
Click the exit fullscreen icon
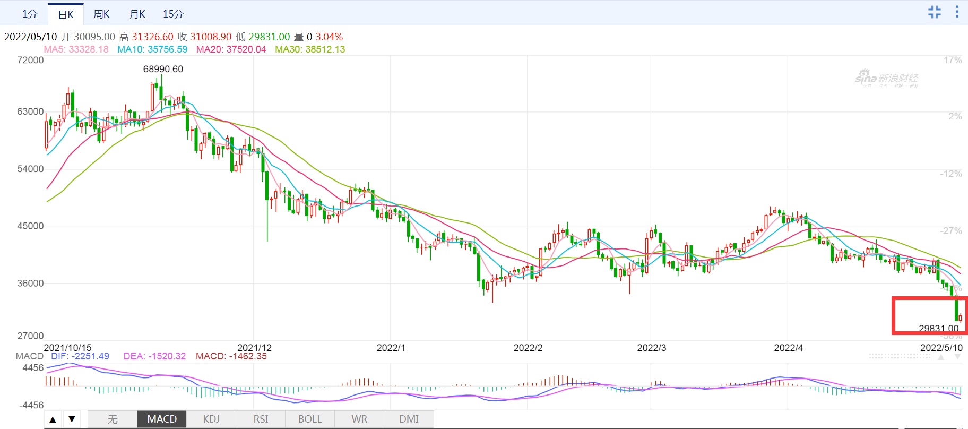pos(935,12)
